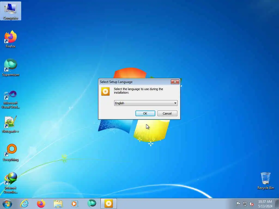Select the Internet Download Manager shortcut
This screenshot has height=209, width=279.
coord(11,183)
